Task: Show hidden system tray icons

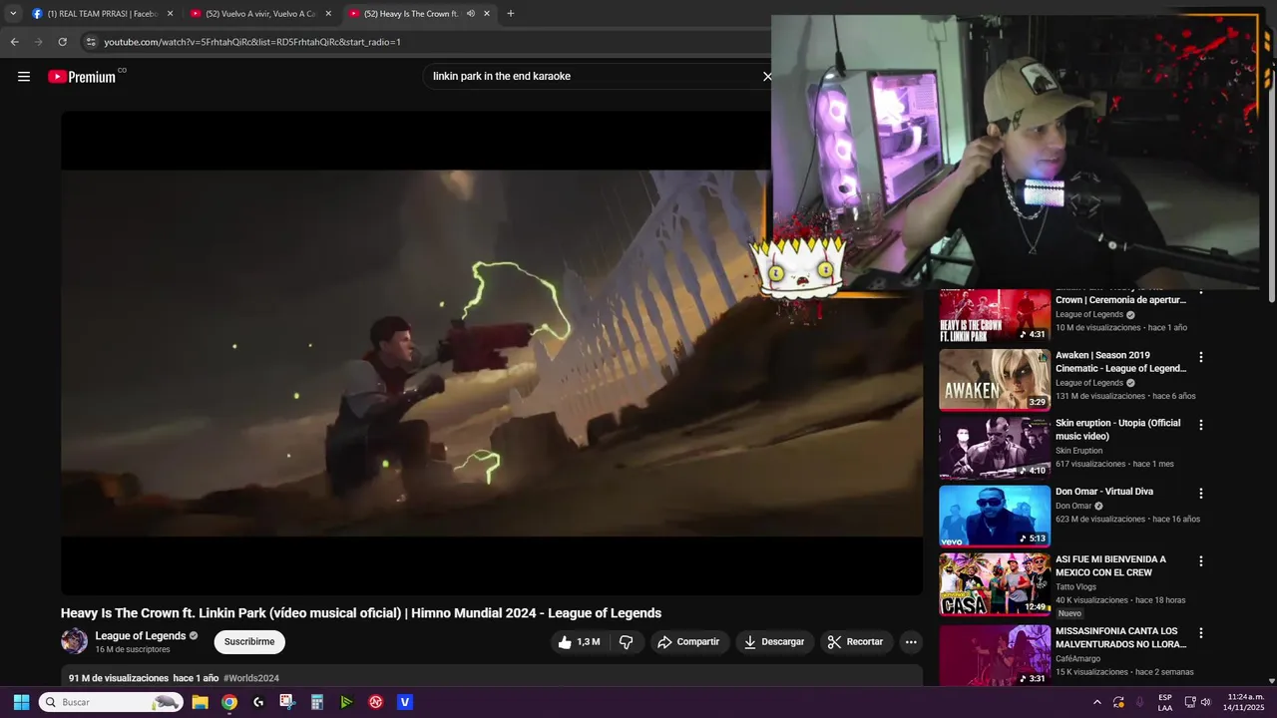Action: (x=1097, y=702)
